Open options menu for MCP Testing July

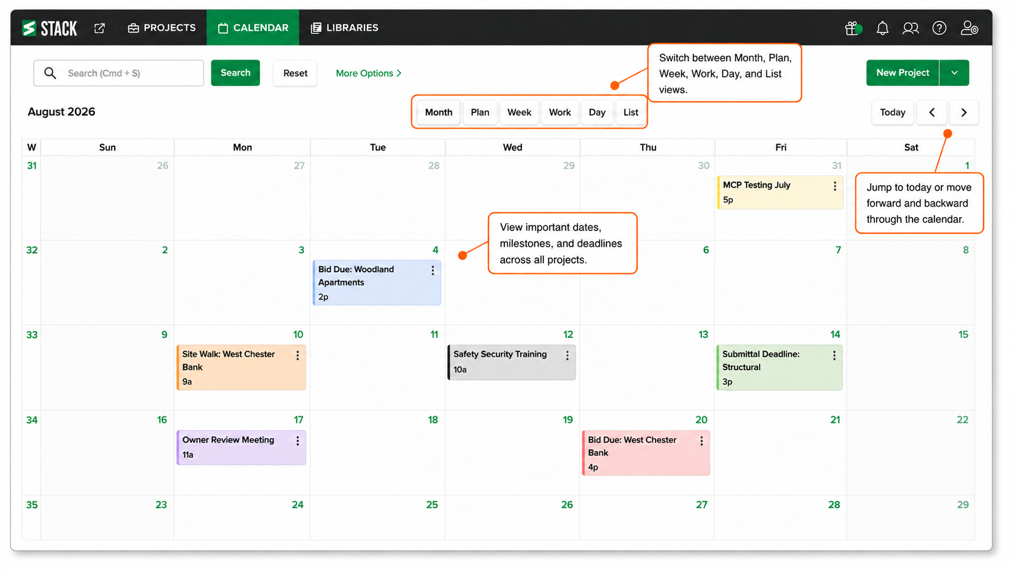834,186
